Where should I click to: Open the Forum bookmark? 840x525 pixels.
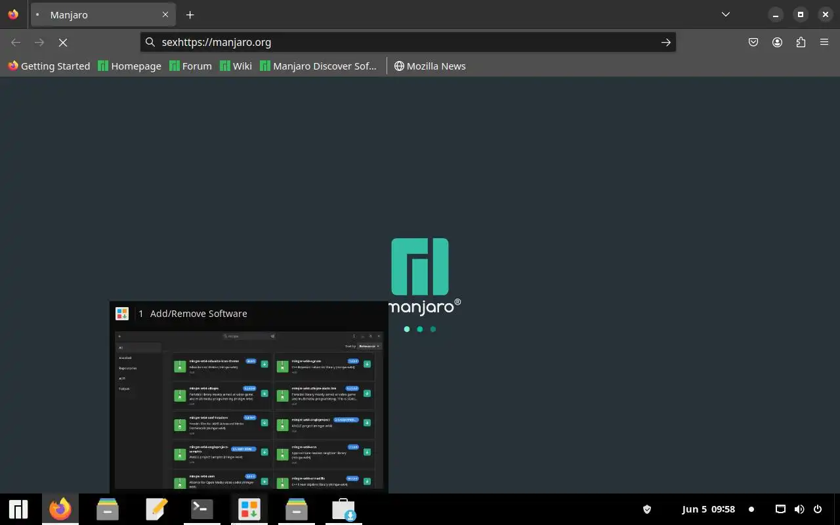tap(190, 66)
